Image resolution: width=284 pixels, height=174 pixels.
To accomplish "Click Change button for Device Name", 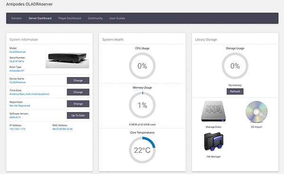I will point(78,80).
